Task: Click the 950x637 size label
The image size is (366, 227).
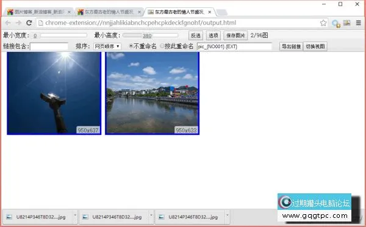Action: point(88,130)
